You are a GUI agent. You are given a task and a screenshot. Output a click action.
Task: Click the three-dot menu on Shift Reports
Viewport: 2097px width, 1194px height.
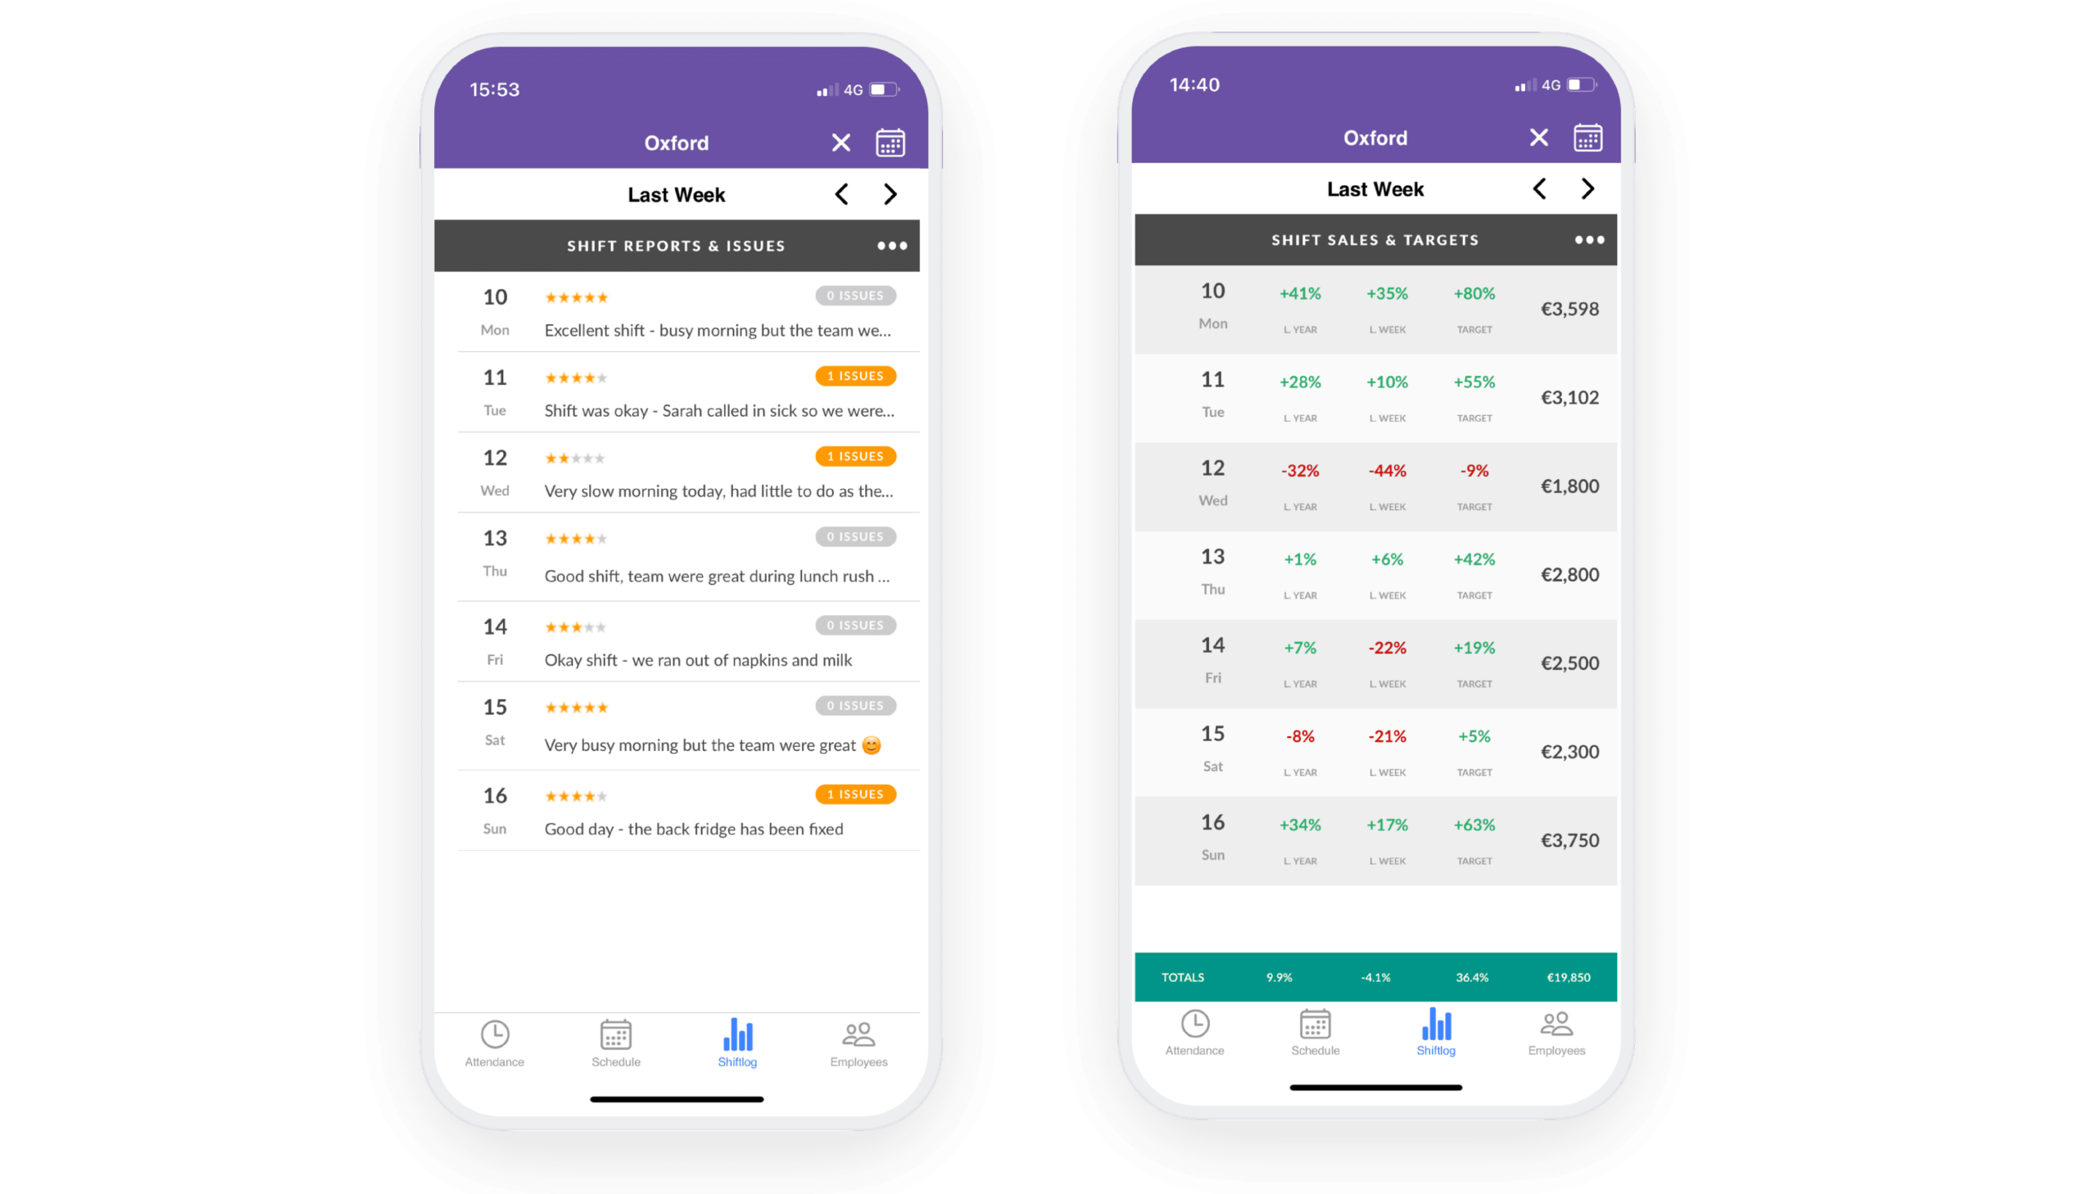pos(893,245)
